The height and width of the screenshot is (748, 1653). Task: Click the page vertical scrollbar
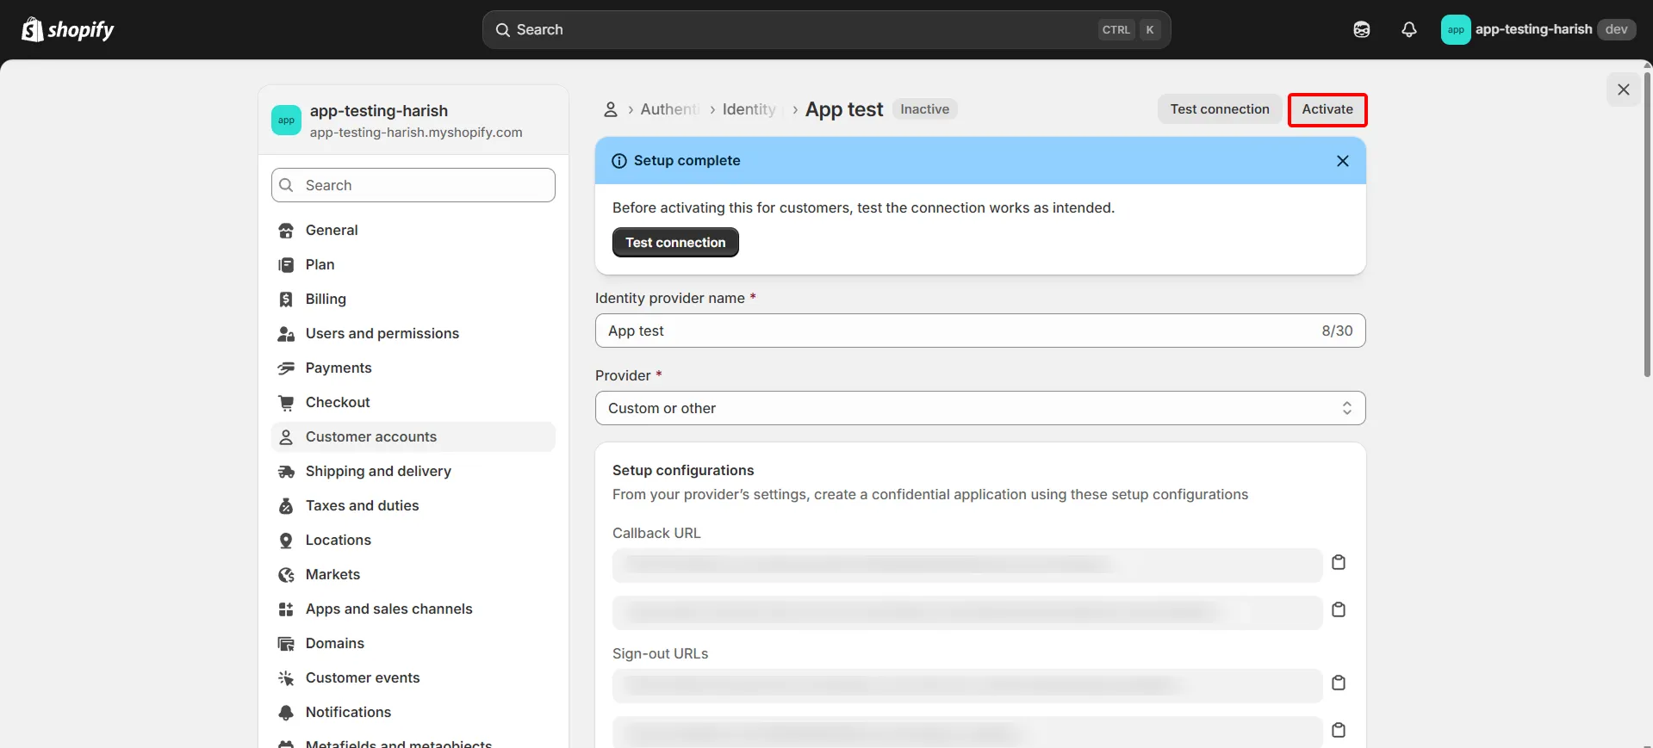[1647, 226]
